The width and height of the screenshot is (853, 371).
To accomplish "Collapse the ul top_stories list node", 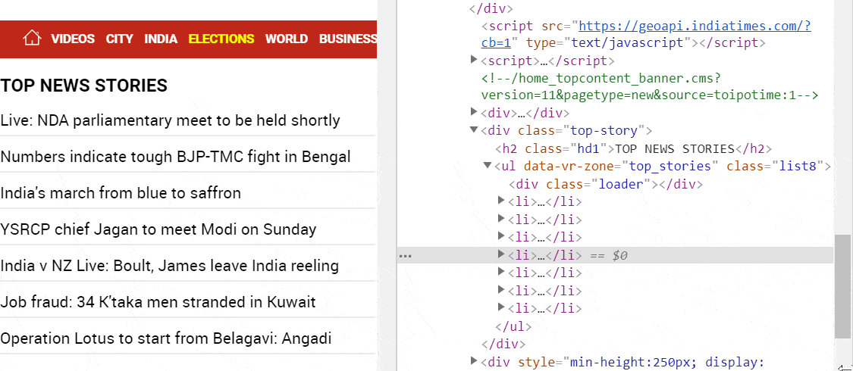I will click(x=488, y=165).
